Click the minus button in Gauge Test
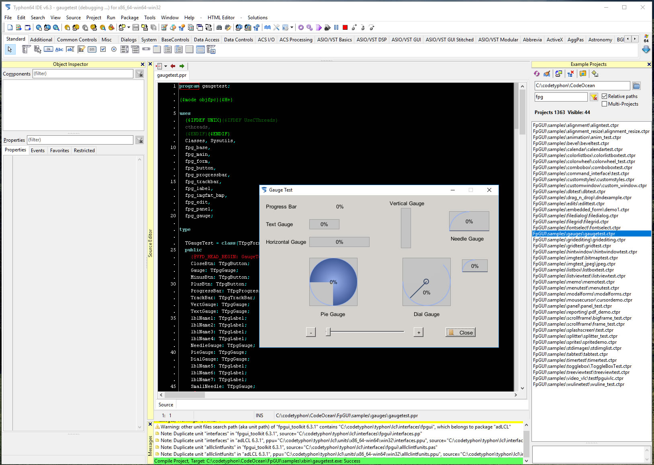The height and width of the screenshot is (465, 654). (x=311, y=332)
